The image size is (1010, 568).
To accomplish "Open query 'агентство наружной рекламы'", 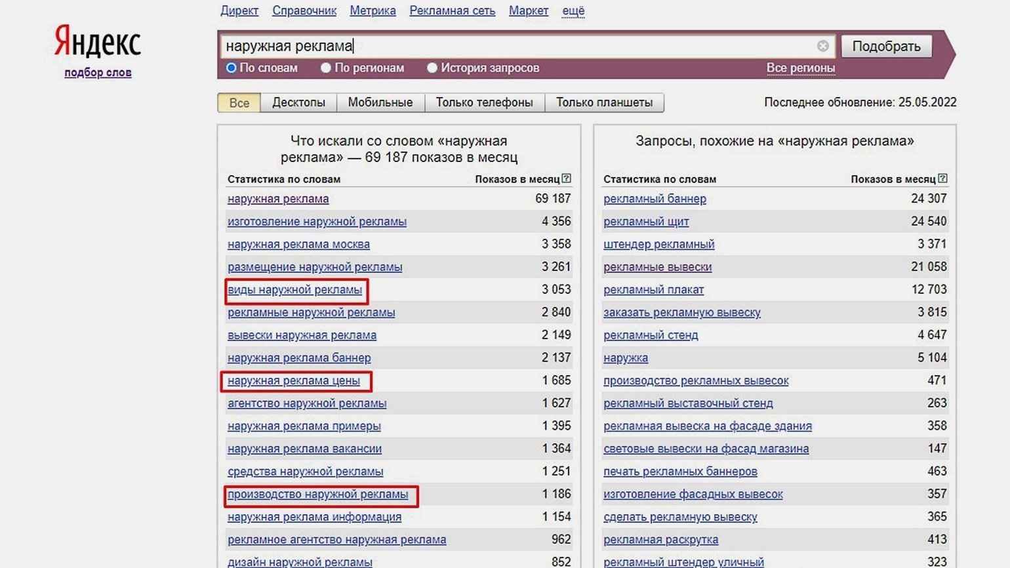I will coord(307,403).
